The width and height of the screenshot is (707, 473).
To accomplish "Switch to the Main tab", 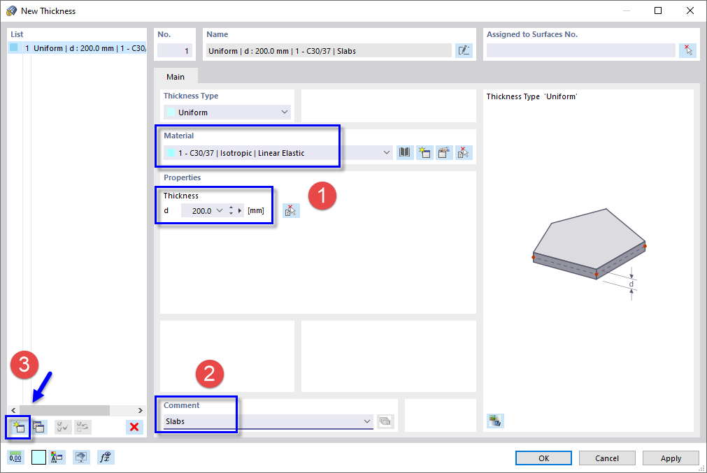I will (175, 77).
